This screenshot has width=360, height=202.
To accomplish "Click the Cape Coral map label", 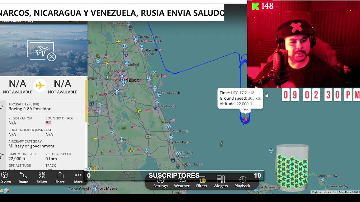I will coord(78,189).
